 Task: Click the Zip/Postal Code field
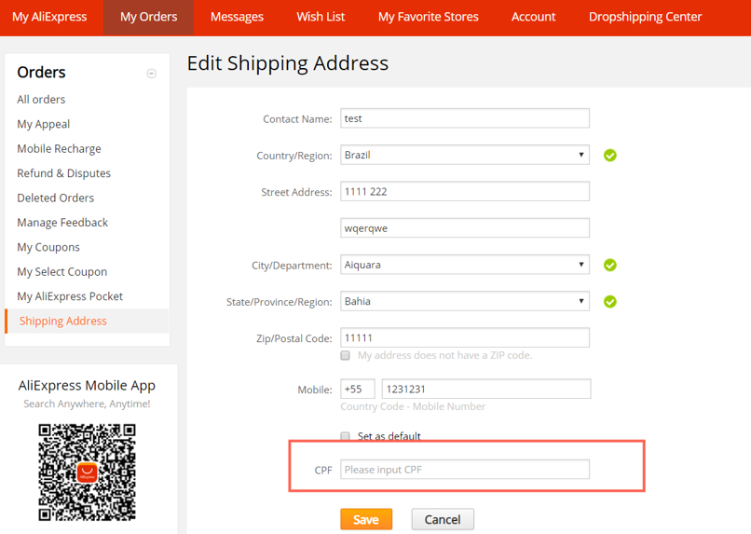(465, 338)
